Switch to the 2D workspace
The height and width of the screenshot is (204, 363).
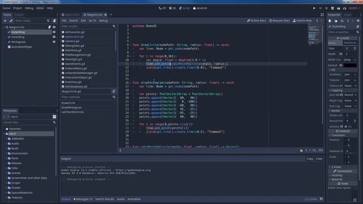tap(162, 8)
